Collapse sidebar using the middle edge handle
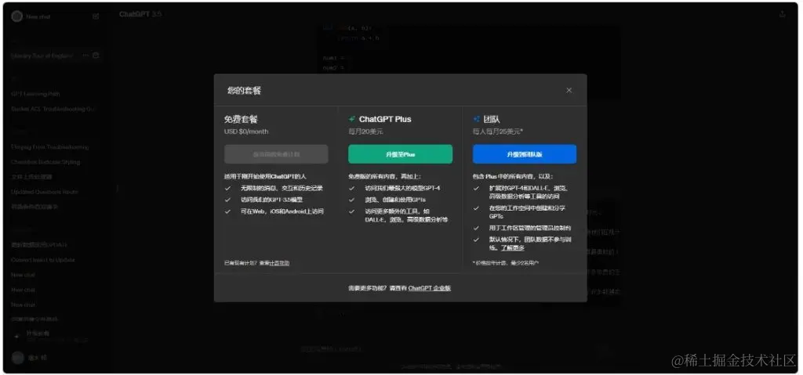The width and height of the screenshot is (803, 375). (x=118, y=188)
